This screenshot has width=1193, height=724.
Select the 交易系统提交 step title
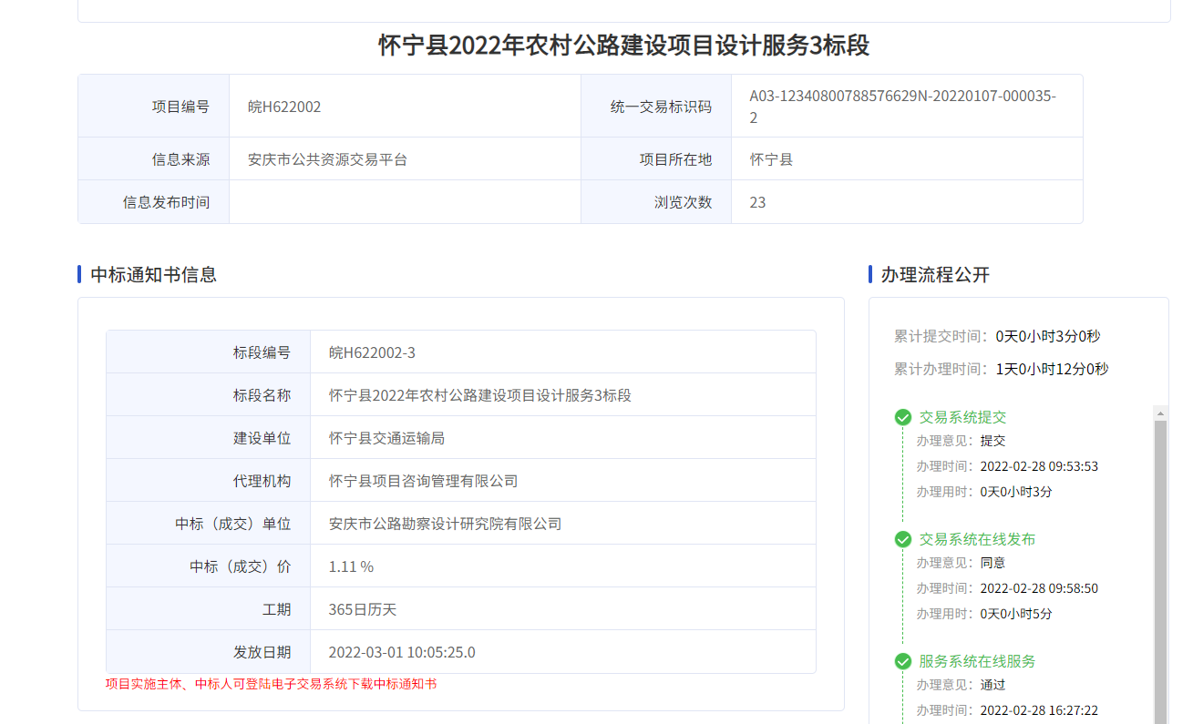pyautogui.click(x=962, y=417)
